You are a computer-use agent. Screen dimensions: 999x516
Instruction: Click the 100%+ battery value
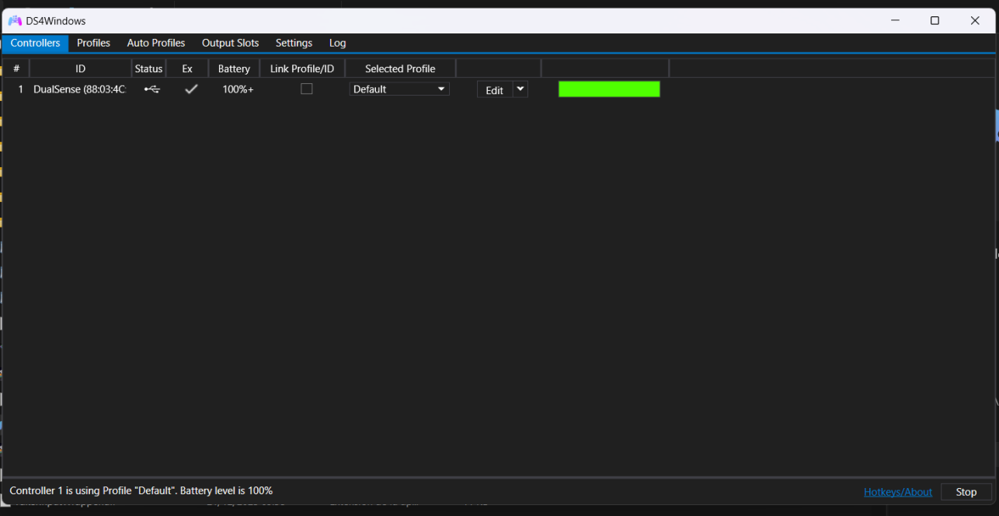[x=238, y=89]
